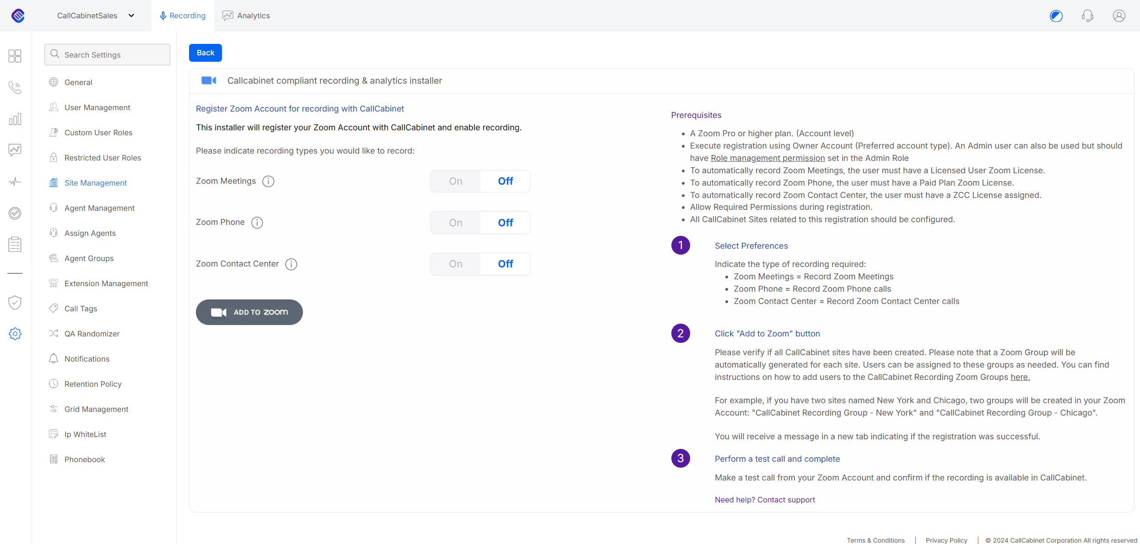1140x544 pixels.
Task: Click the Perform a test call heading
Action: [x=777, y=459]
